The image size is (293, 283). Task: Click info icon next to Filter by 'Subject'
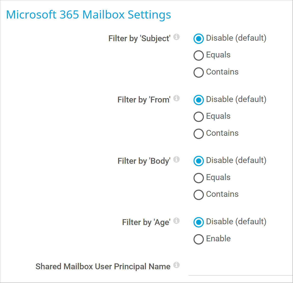176,37
